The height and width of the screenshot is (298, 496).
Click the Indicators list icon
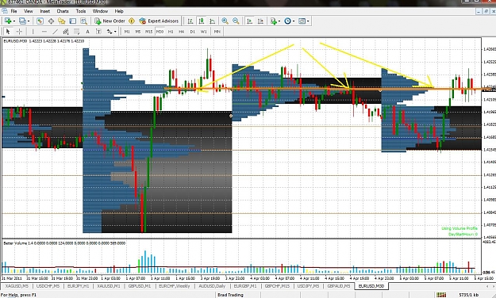click(x=274, y=21)
